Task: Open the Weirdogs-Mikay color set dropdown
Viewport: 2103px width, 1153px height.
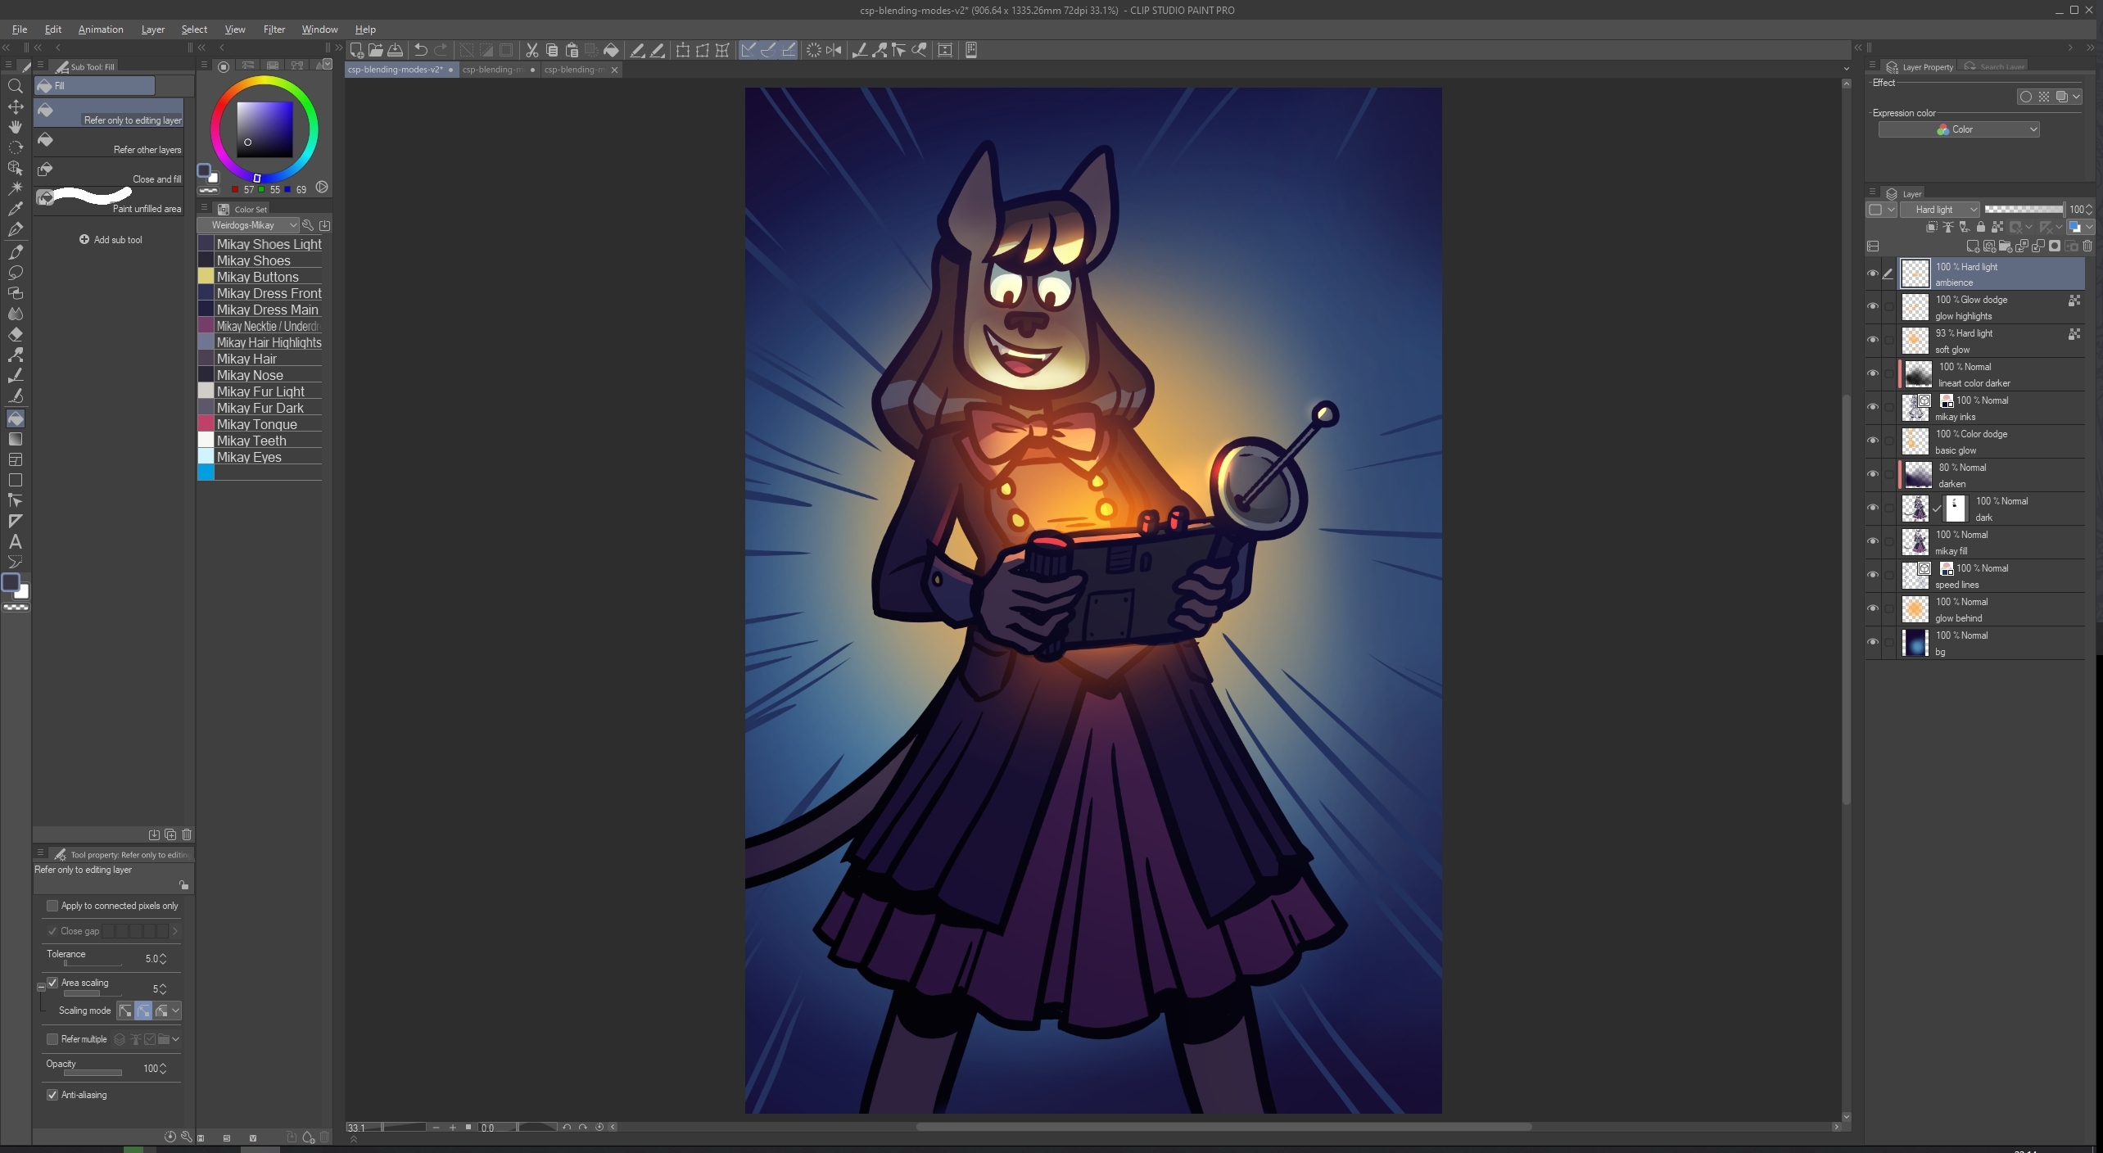Action: click(x=249, y=225)
